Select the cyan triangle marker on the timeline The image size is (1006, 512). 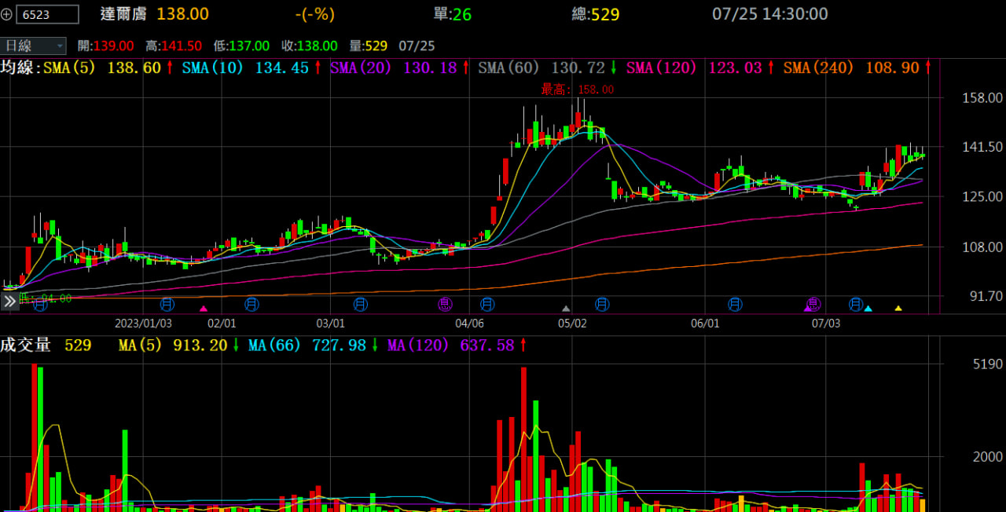[868, 309]
